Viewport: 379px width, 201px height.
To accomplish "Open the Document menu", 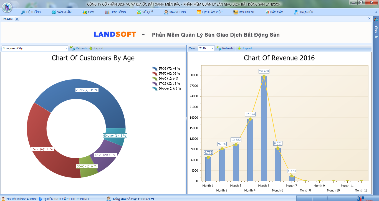I will (x=244, y=12).
